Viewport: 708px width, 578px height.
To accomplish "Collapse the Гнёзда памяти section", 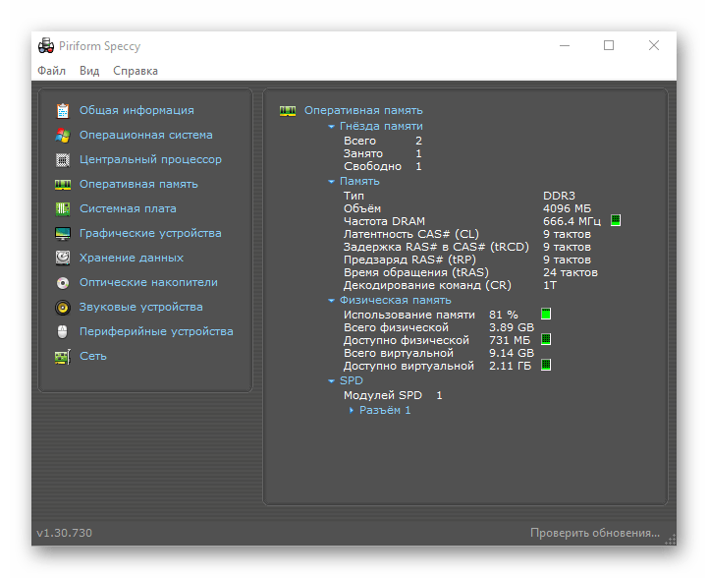I will tap(332, 127).
